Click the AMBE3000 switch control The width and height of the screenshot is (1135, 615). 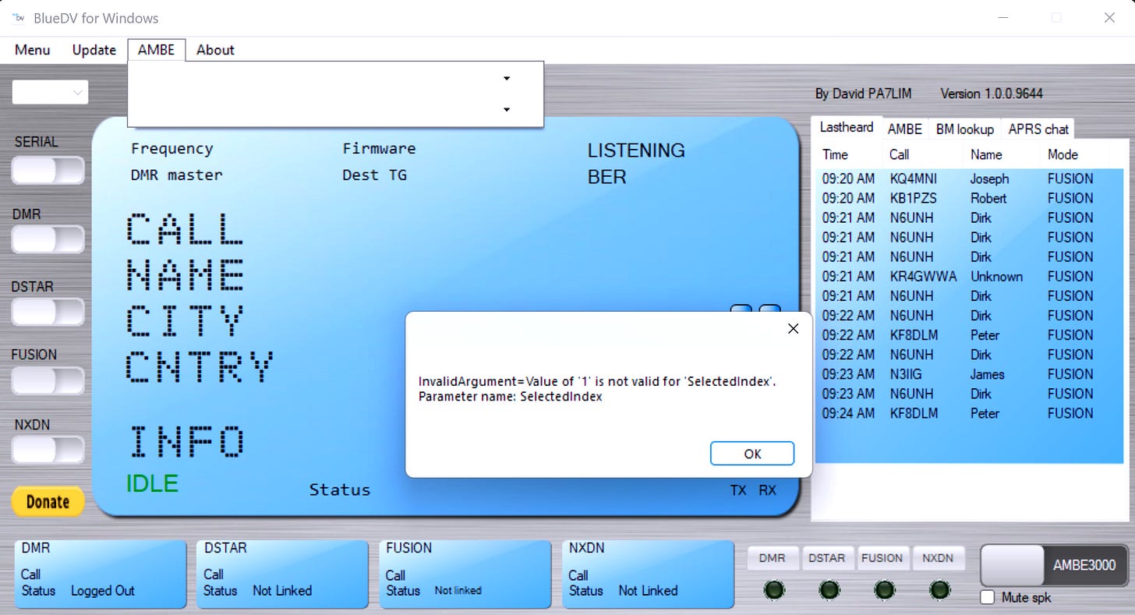[x=1052, y=565]
